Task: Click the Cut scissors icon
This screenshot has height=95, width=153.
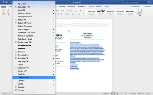Action: (x=8, y=10)
